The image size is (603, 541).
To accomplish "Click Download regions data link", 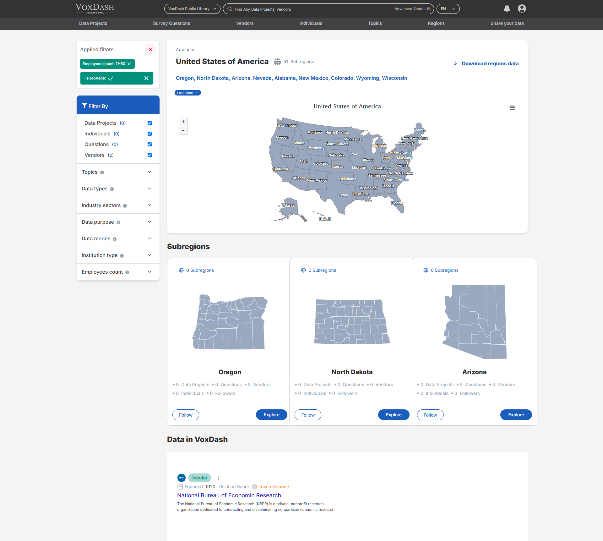I will coord(490,63).
